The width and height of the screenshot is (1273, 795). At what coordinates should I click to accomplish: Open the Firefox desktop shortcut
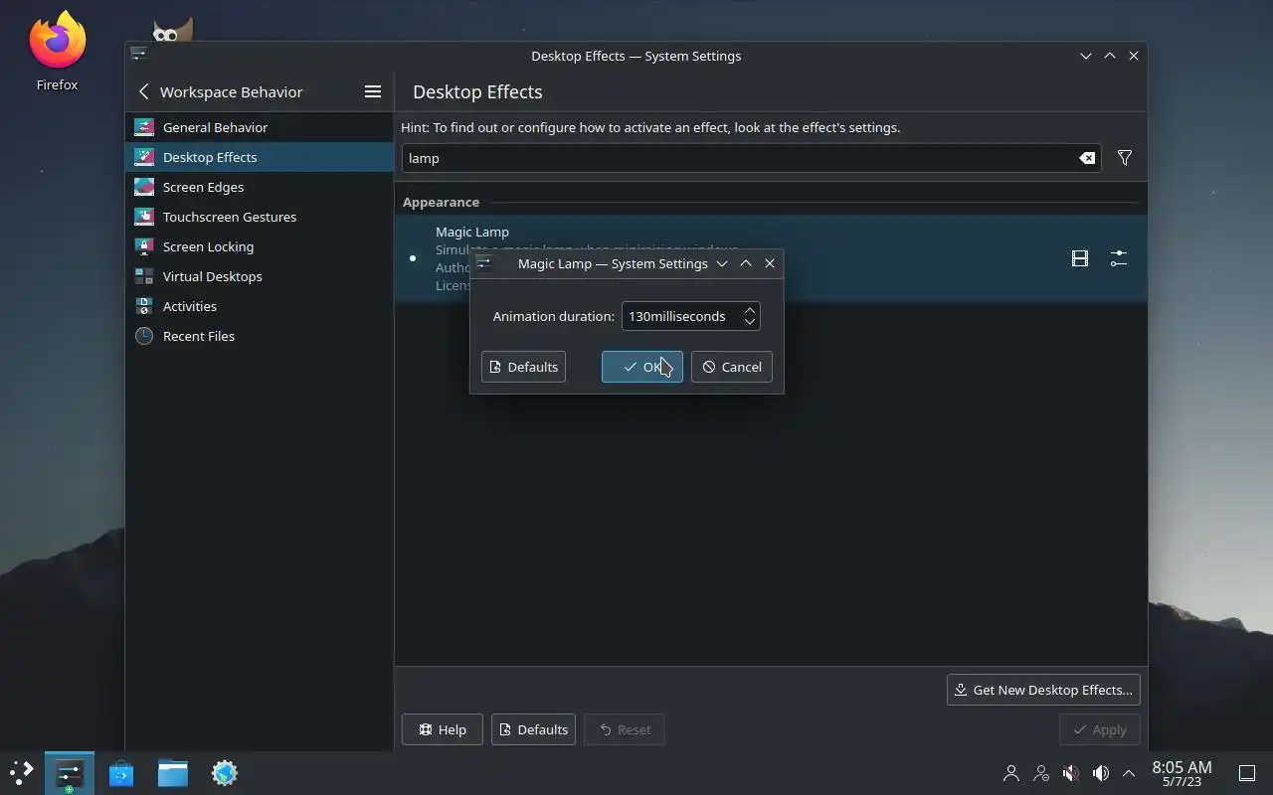[x=57, y=52]
